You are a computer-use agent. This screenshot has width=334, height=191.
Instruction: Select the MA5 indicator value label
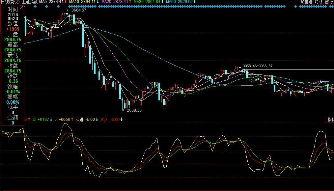51,2
